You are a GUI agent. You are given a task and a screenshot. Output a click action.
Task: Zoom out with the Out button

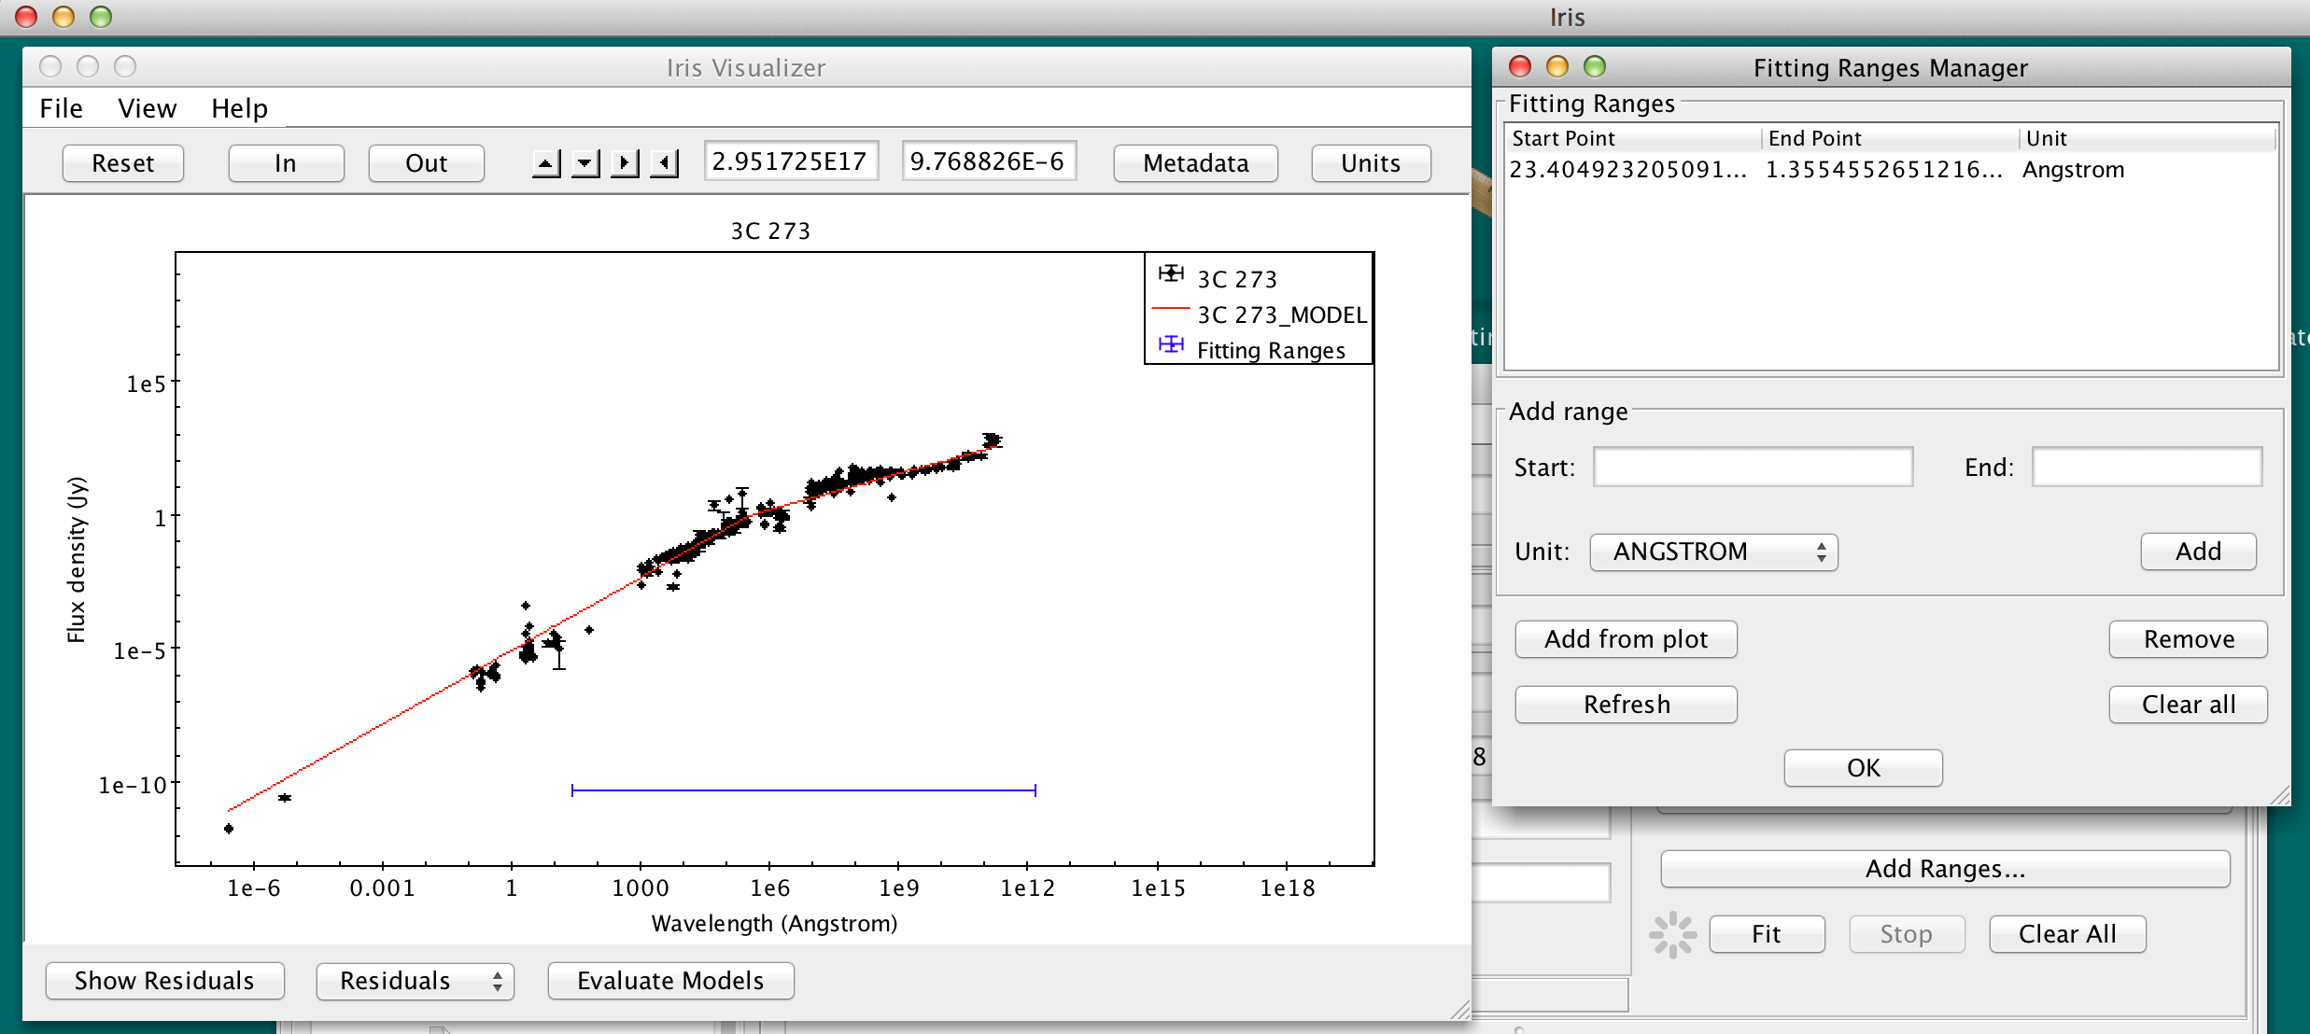click(427, 163)
